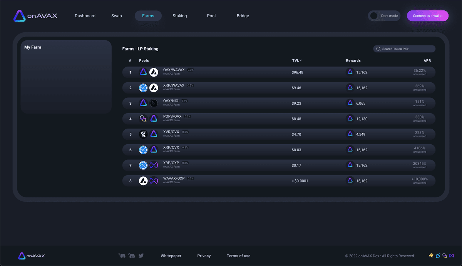Viewport: 462px width, 266px height.
Task: Select the POPS token icon in POPS/OVX pool
Action: (143, 119)
